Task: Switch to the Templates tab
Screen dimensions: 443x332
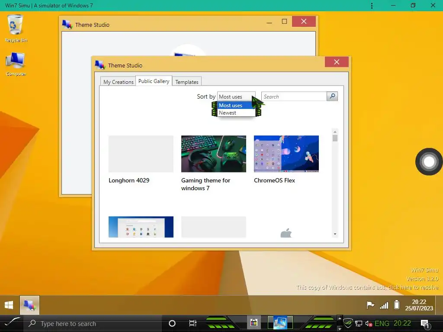Action: [187, 82]
